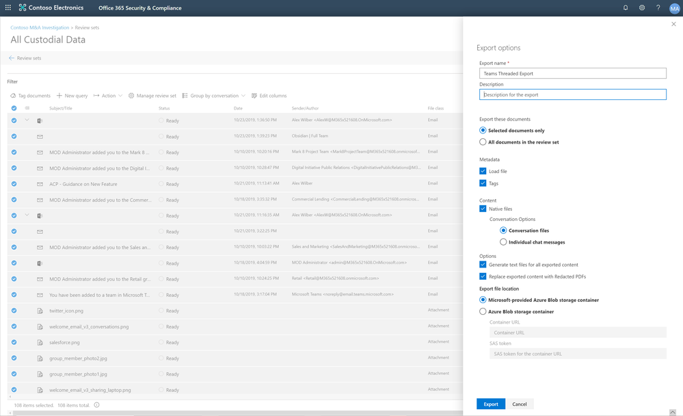Viewport: 683px width, 416px height.
Task: Deselect the salesforce.png row checkmark
Action: [14, 342]
